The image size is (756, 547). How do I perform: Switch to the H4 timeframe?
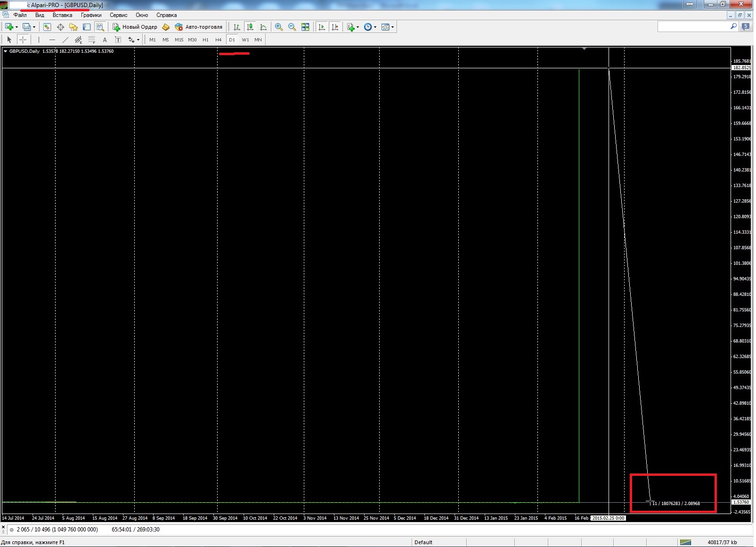point(219,40)
